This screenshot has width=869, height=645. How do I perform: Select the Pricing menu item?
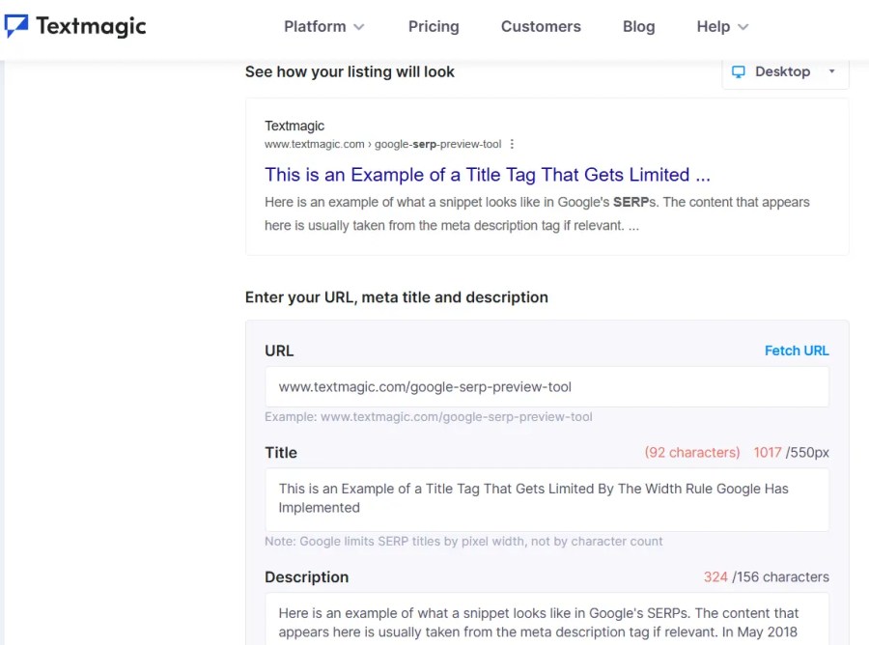(x=434, y=27)
